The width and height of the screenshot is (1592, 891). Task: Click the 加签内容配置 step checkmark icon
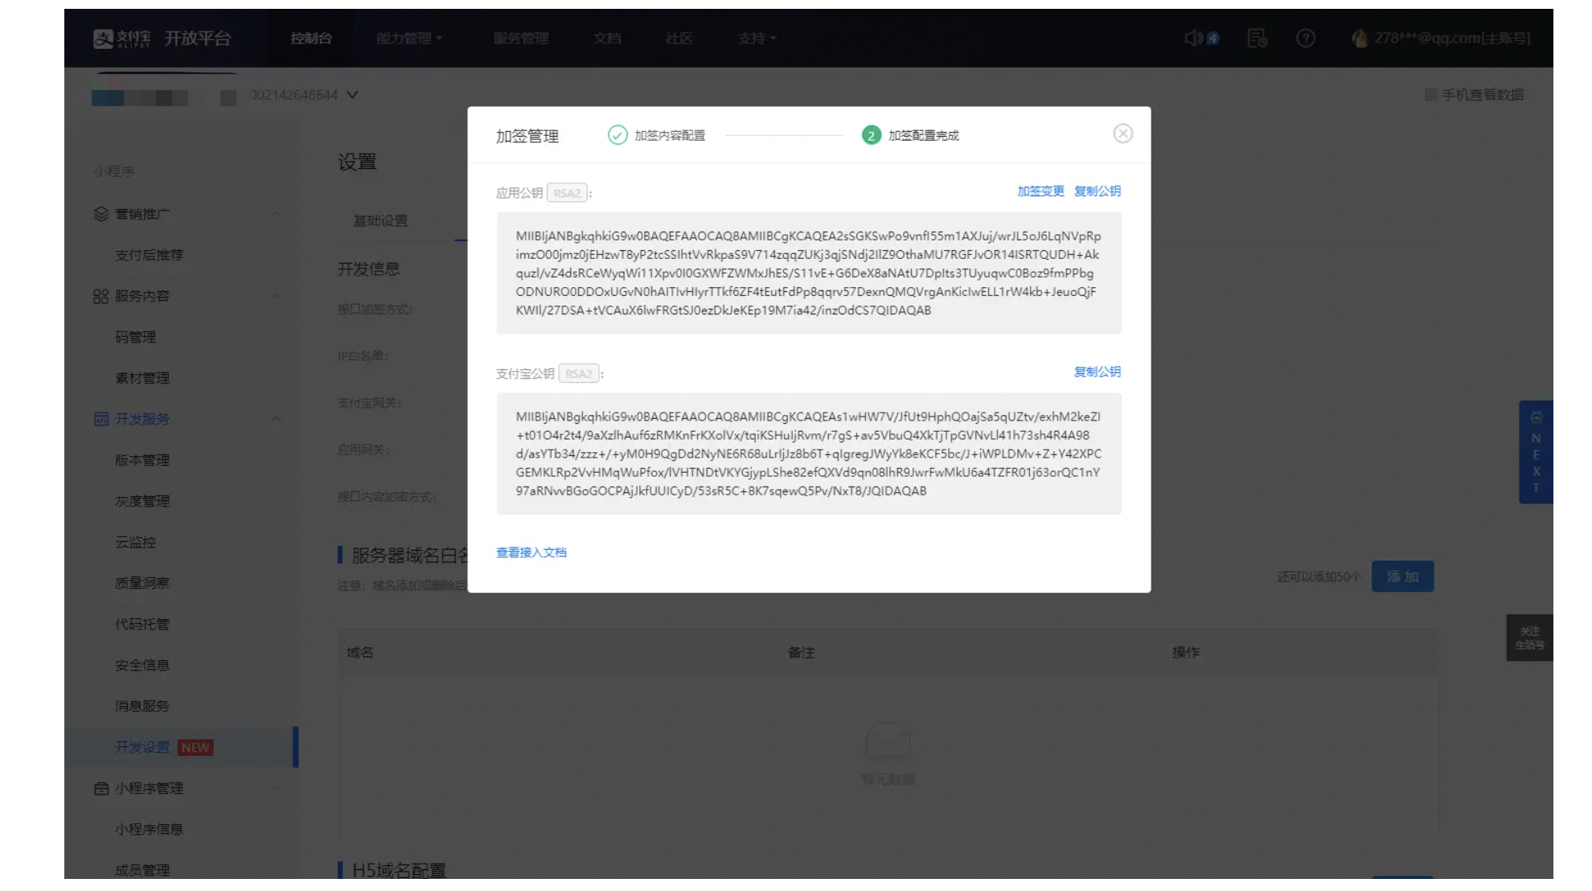pos(618,135)
